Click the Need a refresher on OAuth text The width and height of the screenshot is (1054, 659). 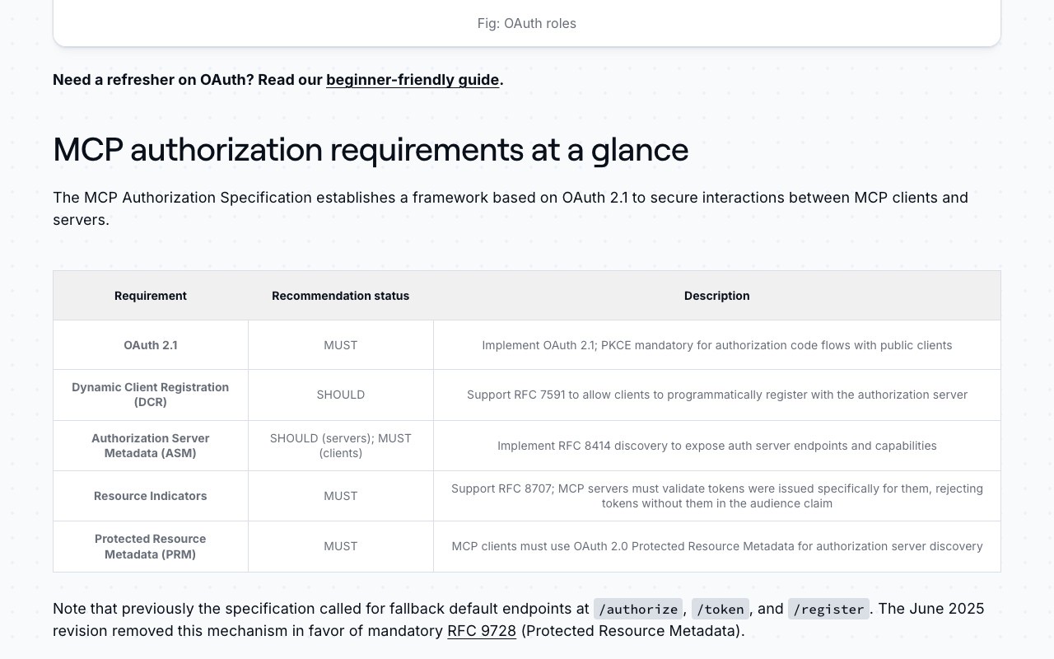278,80
